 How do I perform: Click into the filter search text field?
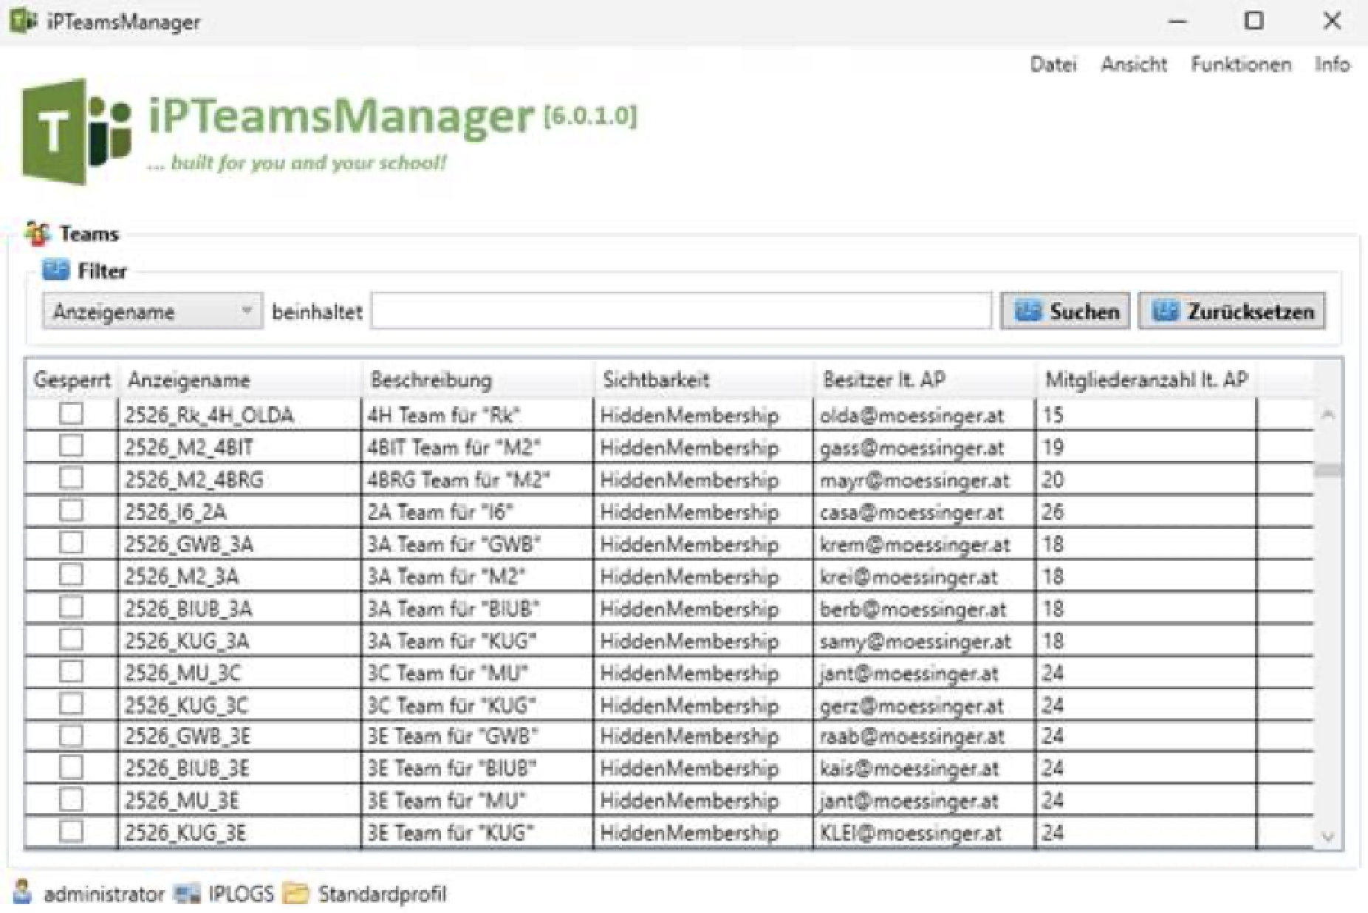point(681,312)
